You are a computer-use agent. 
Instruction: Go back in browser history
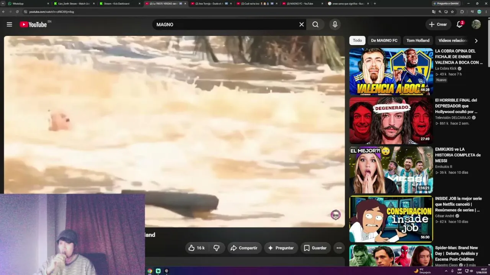3,12
